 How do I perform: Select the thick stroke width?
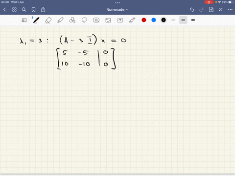pos(193,20)
